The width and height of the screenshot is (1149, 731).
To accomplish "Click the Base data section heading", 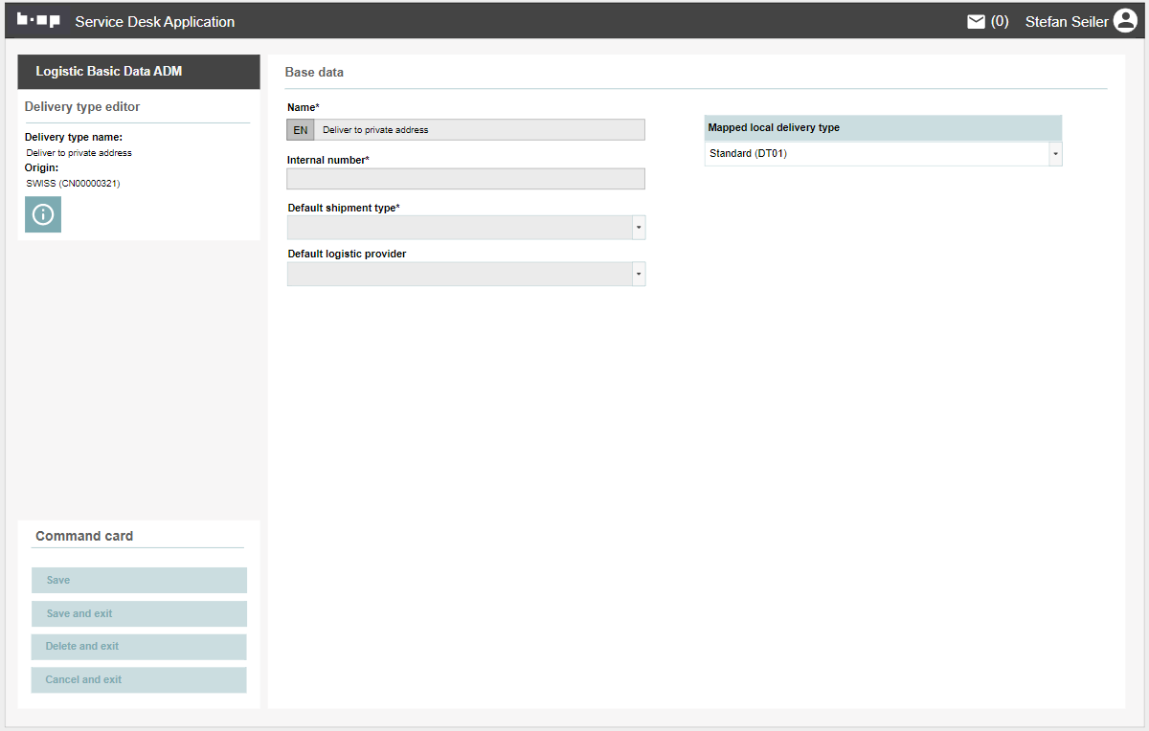I will click(314, 73).
